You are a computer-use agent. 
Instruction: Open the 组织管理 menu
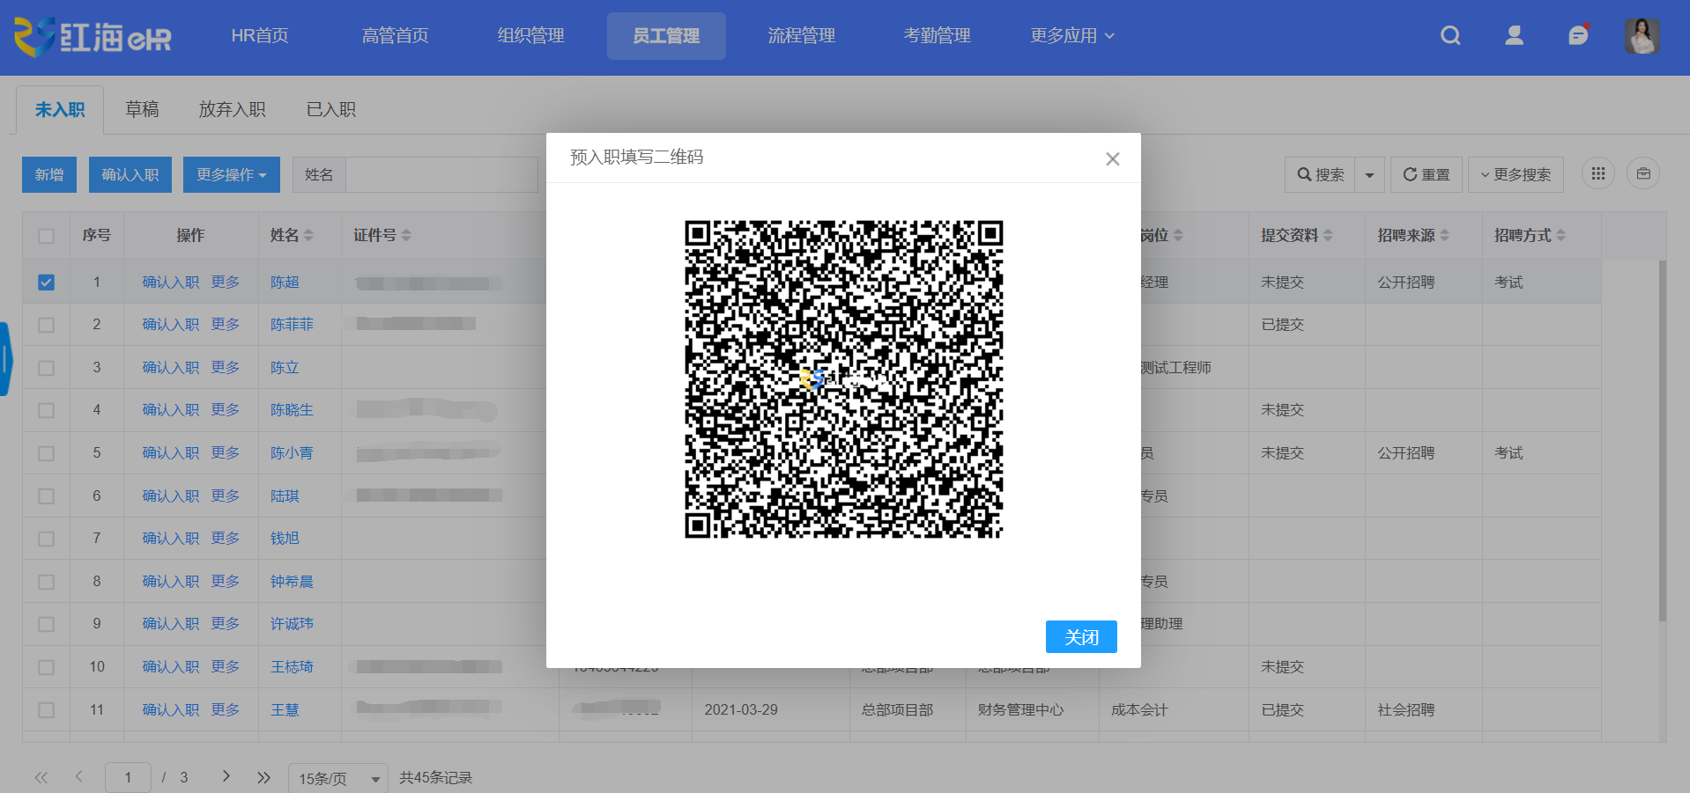[530, 35]
